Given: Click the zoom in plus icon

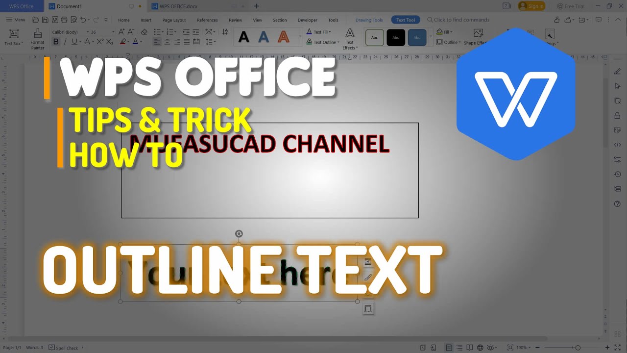Looking at the screenshot, I should point(607,348).
